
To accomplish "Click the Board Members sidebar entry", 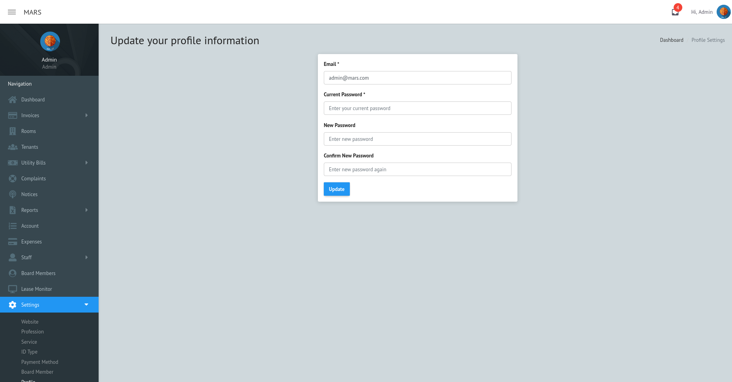I will coord(38,273).
